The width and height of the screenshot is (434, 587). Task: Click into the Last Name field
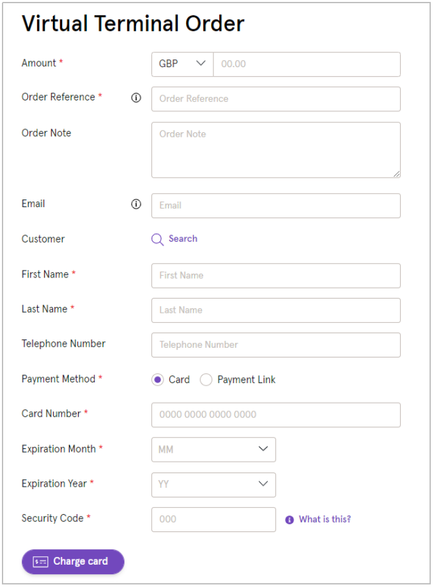click(x=276, y=311)
